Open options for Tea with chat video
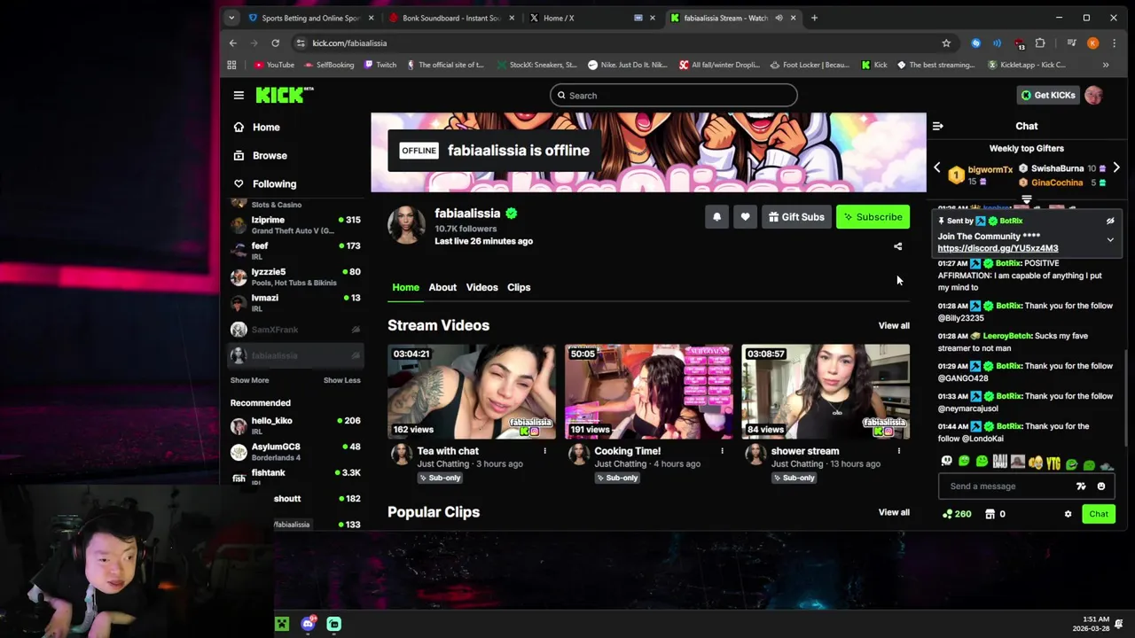1135x638 pixels. 544,451
